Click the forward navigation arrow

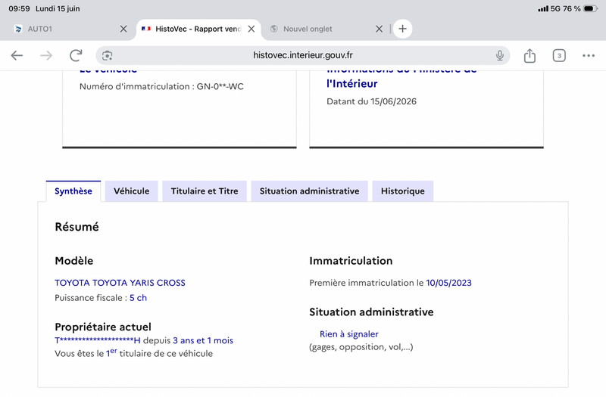click(x=46, y=55)
